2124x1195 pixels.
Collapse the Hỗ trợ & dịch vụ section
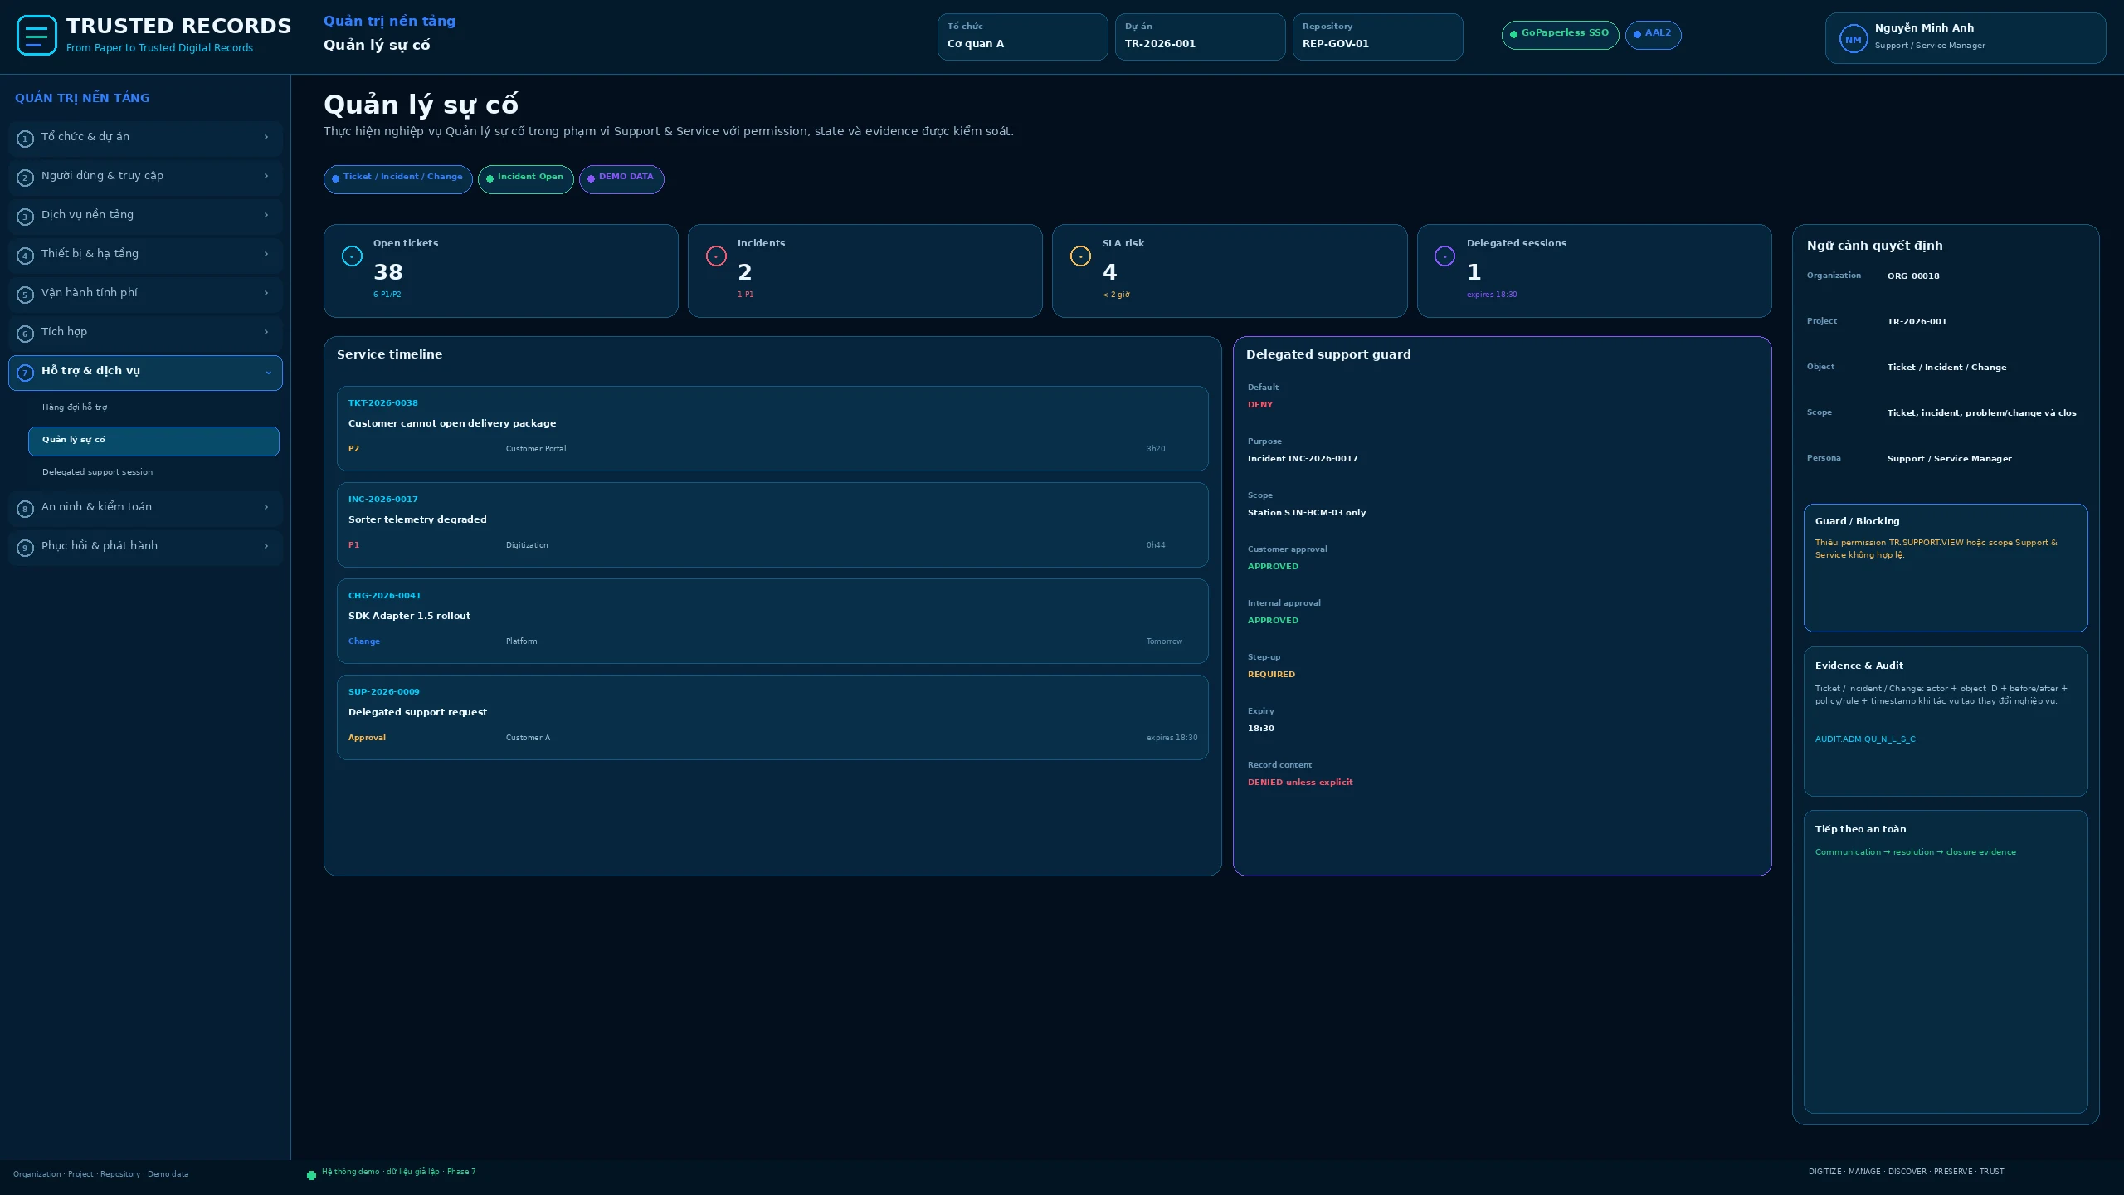tap(145, 373)
